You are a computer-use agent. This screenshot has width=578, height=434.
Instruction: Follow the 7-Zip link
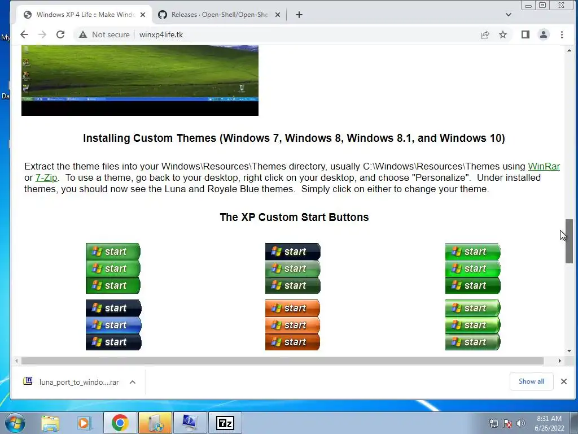[x=46, y=178]
